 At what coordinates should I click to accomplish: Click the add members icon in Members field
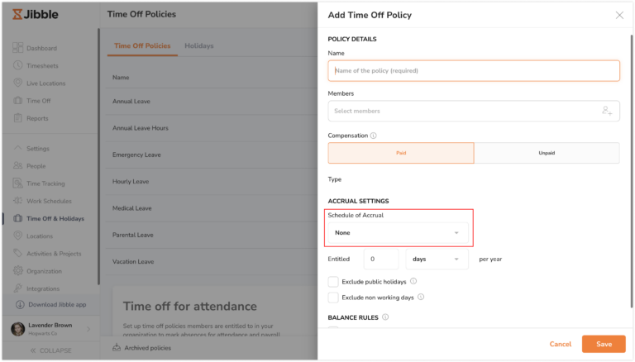tap(607, 111)
